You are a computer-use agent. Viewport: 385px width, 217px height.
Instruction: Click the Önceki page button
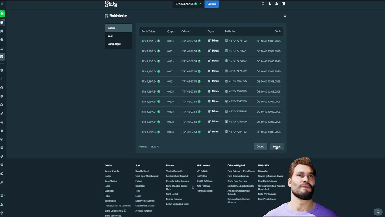pos(260,146)
